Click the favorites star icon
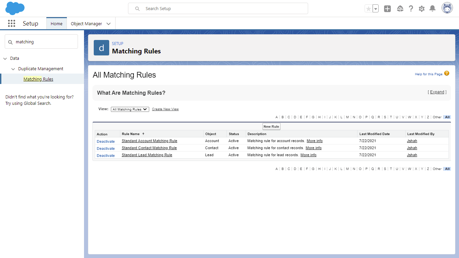459x258 pixels. pos(369,9)
